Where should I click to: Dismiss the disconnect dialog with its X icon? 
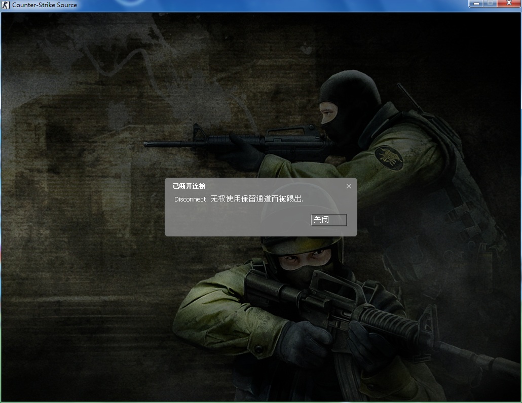click(x=349, y=186)
